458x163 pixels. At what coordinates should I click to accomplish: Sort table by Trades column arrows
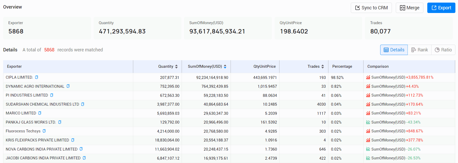[x=323, y=66]
